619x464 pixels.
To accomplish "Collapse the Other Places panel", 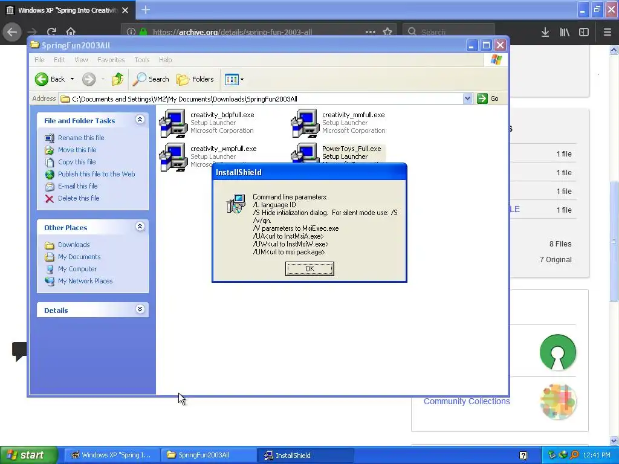I will tap(140, 227).
